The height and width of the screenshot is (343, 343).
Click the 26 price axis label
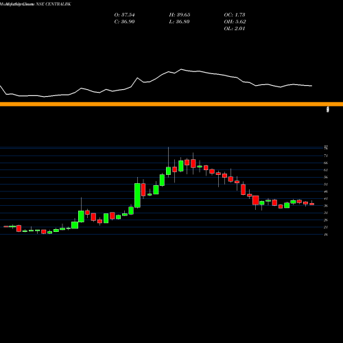[x=326, y=220]
